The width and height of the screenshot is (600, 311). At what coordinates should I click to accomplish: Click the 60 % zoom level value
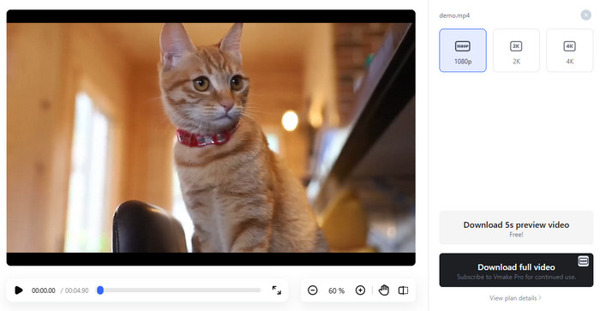click(336, 290)
